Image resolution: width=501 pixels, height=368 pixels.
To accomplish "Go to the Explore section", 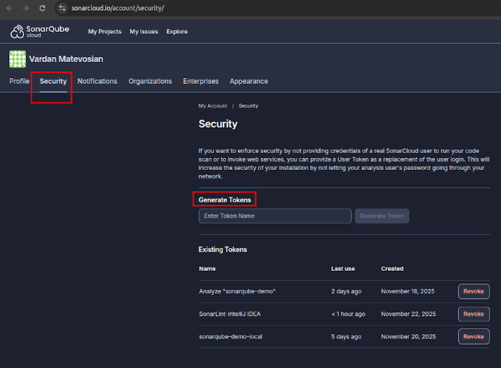I will 177,32.
